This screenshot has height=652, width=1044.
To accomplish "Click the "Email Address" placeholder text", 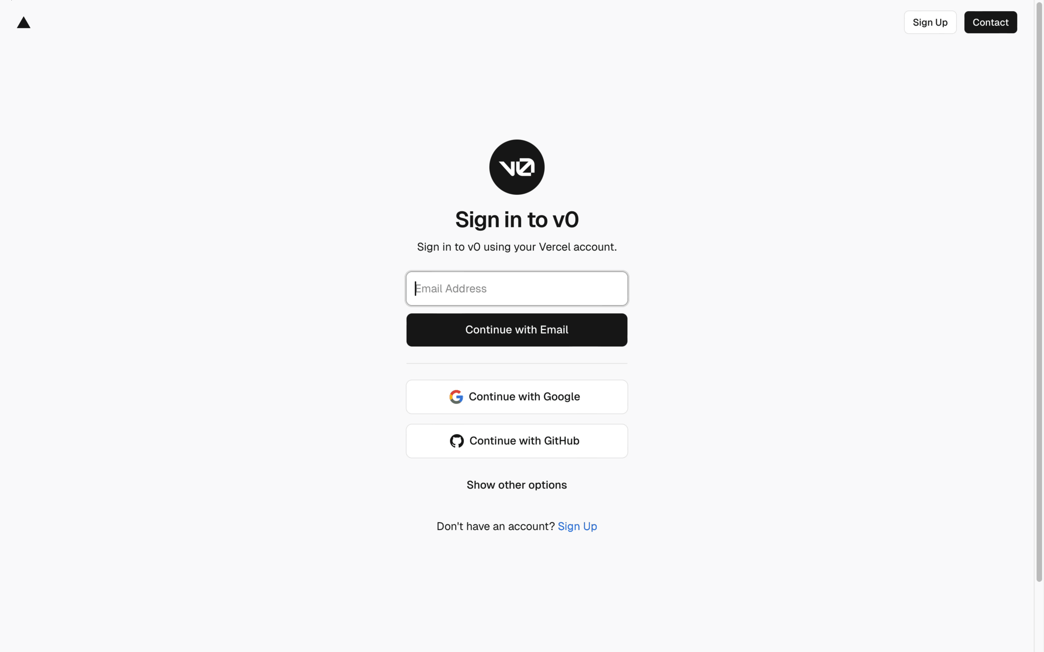I will click(x=451, y=288).
